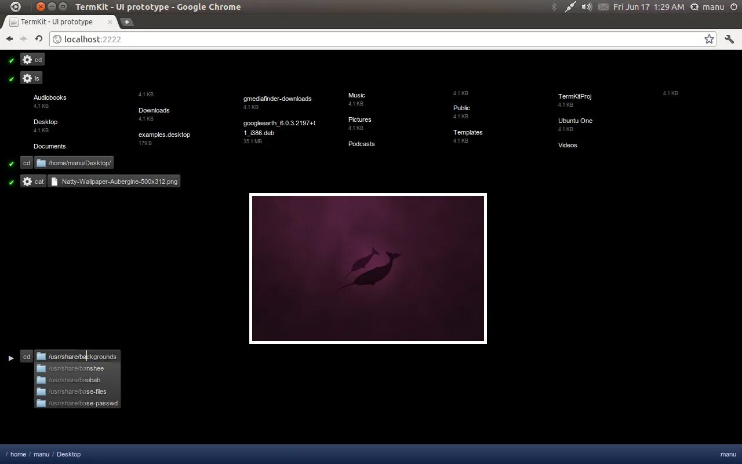Choose /usr/share/baobab from the autocomplete list
742x464 pixels.
pos(77,380)
